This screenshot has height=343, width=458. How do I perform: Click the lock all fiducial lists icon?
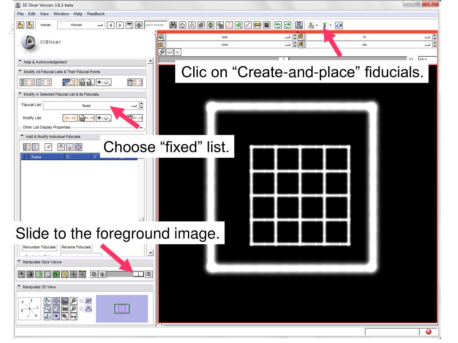[86, 82]
